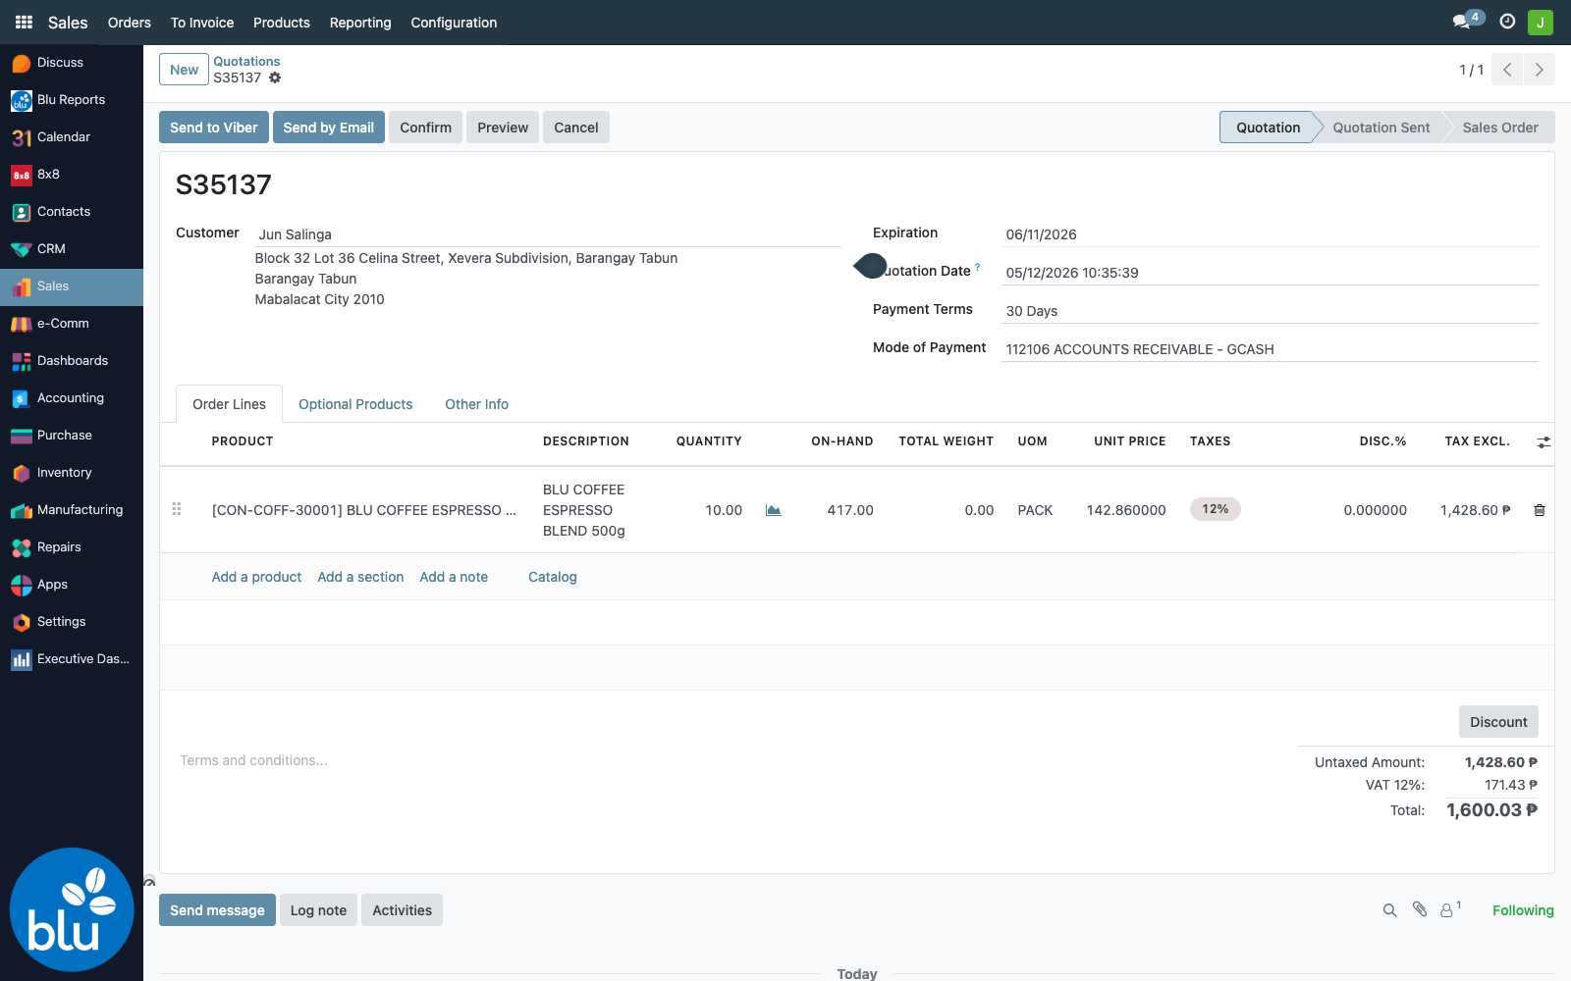The width and height of the screenshot is (1571, 981).
Task: Search chatter messages with magnifier icon
Action: 1389,910
